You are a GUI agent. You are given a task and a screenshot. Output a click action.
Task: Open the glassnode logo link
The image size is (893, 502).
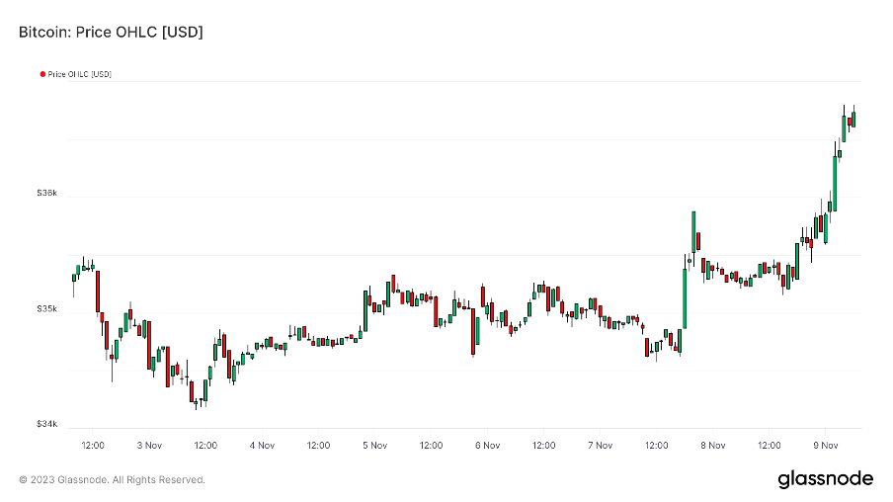tap(825, 479)
